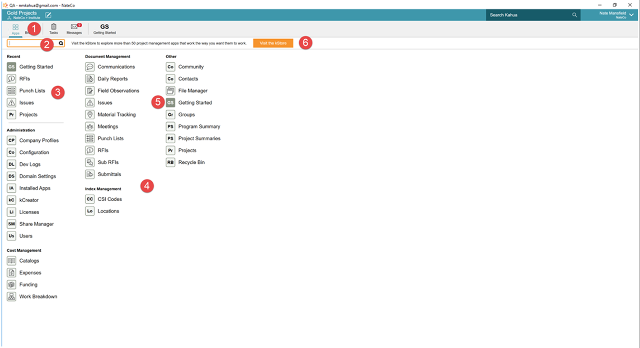This screenshot has width=640, height=348.
Task: Open the Submittals app link
Action: (109, 174)
